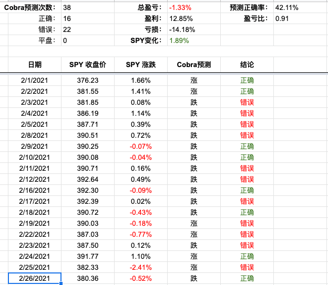Screen dimensions: 328x285
Task: Select closing price 390.03
Action: pyautogui.click(x=88, y=223)
